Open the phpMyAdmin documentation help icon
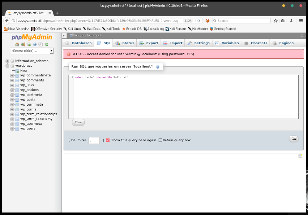 pos(35,45)
